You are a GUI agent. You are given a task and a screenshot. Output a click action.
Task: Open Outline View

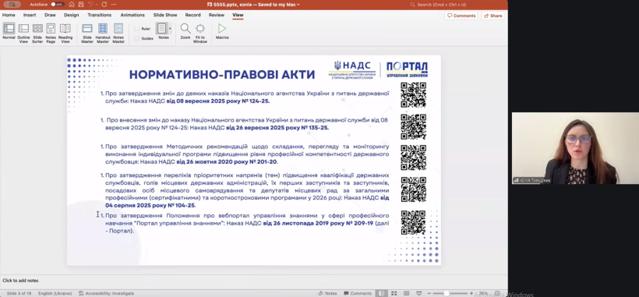23,33
